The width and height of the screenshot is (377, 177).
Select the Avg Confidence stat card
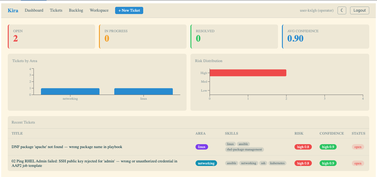(x=326, y=36)
